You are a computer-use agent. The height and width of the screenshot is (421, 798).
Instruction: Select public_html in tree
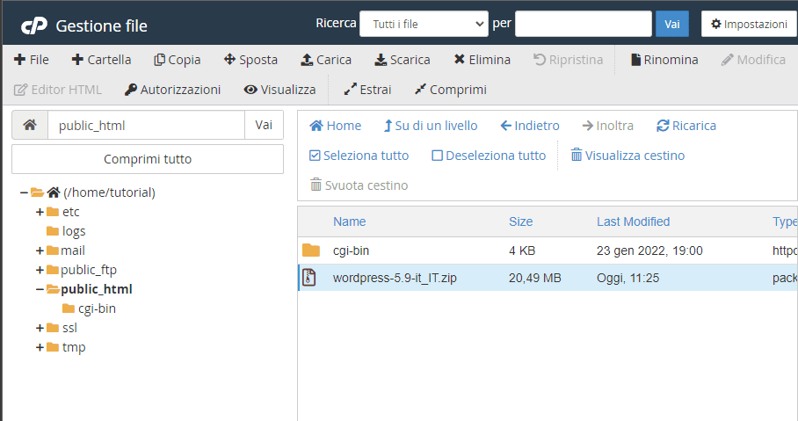tap(96, 289)
